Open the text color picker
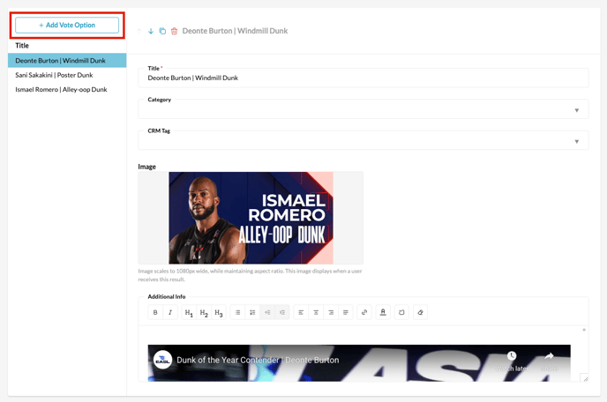Image resolution: width=607 pixels, height=402 pixels. (383, 312)
